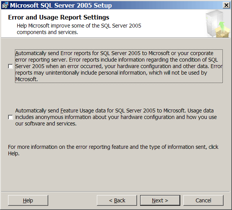Viewport: 232px width, 210px height.
Task: Click the setup installer icon in title bar
Action: (x=5, y=5)
